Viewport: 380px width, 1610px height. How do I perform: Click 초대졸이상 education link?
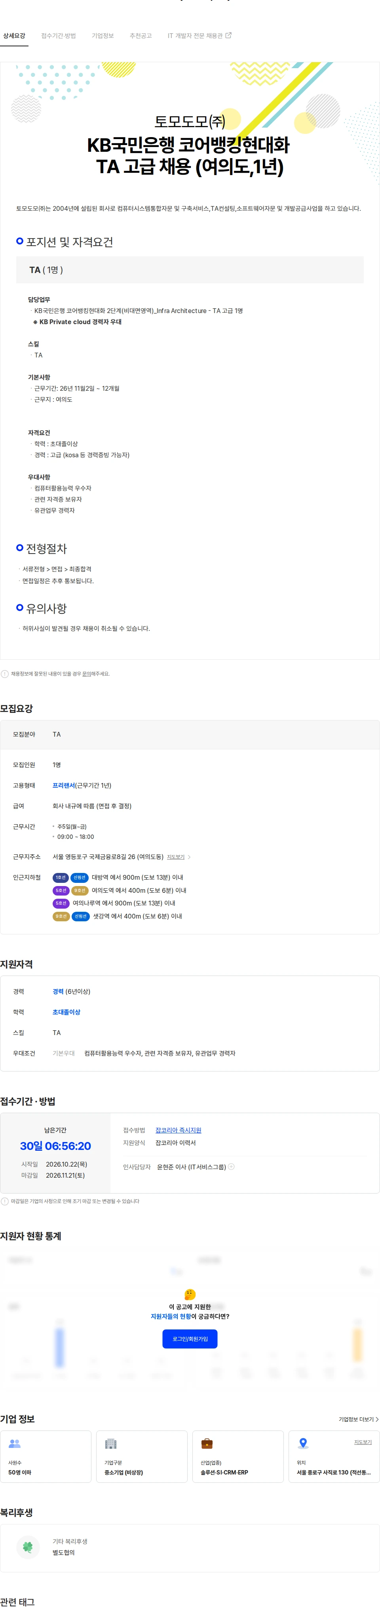66,1012
